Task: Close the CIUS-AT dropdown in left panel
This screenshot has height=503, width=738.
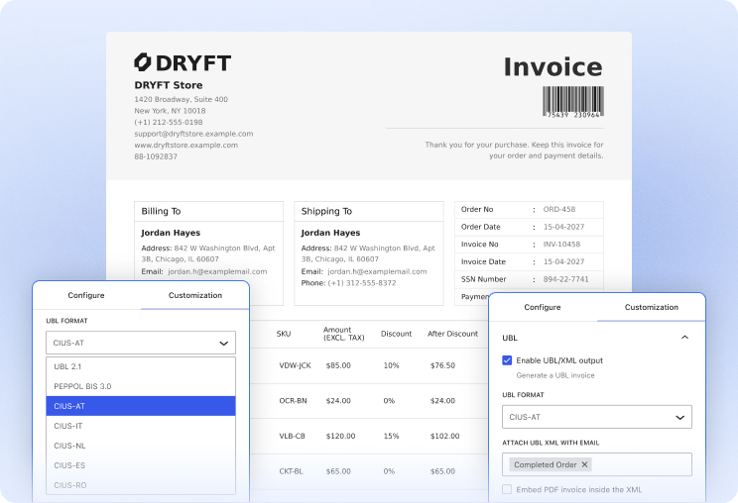Action: (x=141, y=343)
